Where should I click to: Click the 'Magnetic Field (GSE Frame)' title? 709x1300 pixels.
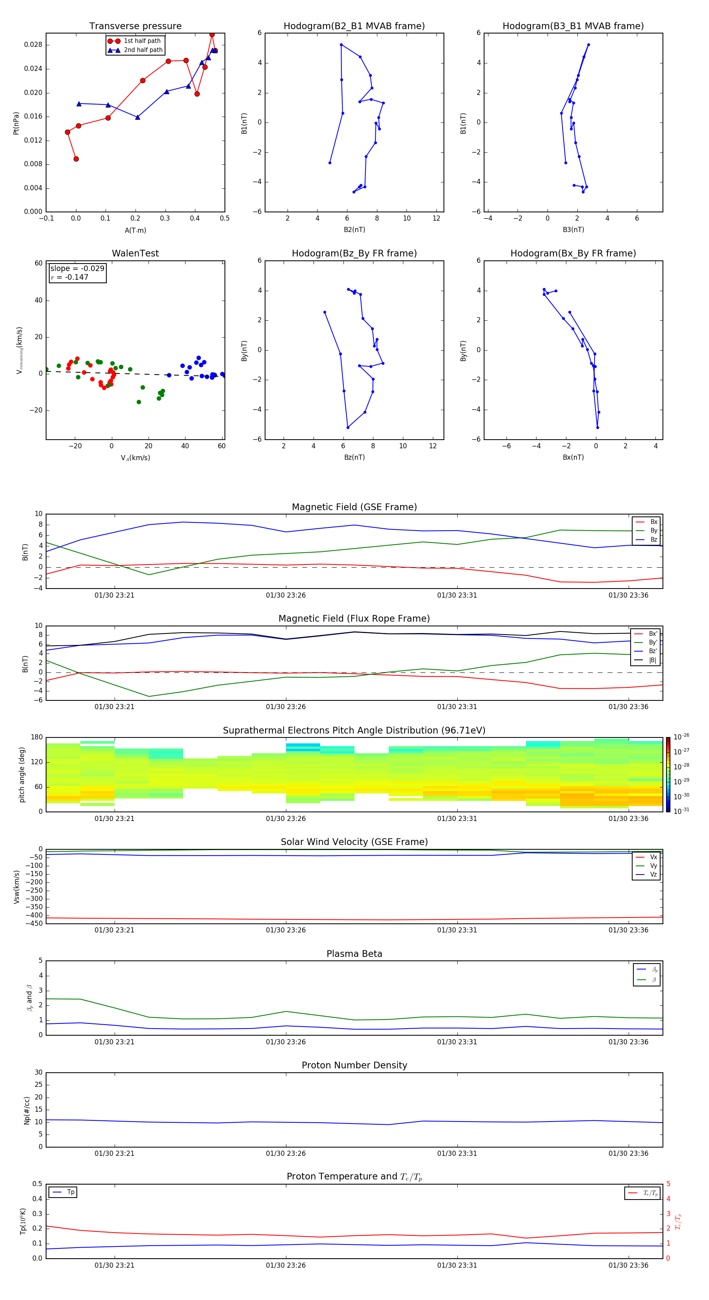pos(354,507)
